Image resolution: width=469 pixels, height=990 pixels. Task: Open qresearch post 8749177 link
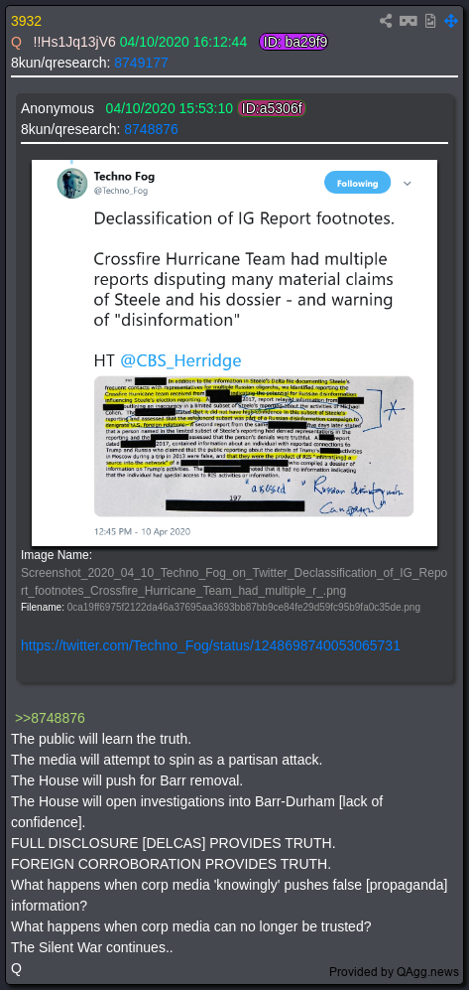[141, 63]
